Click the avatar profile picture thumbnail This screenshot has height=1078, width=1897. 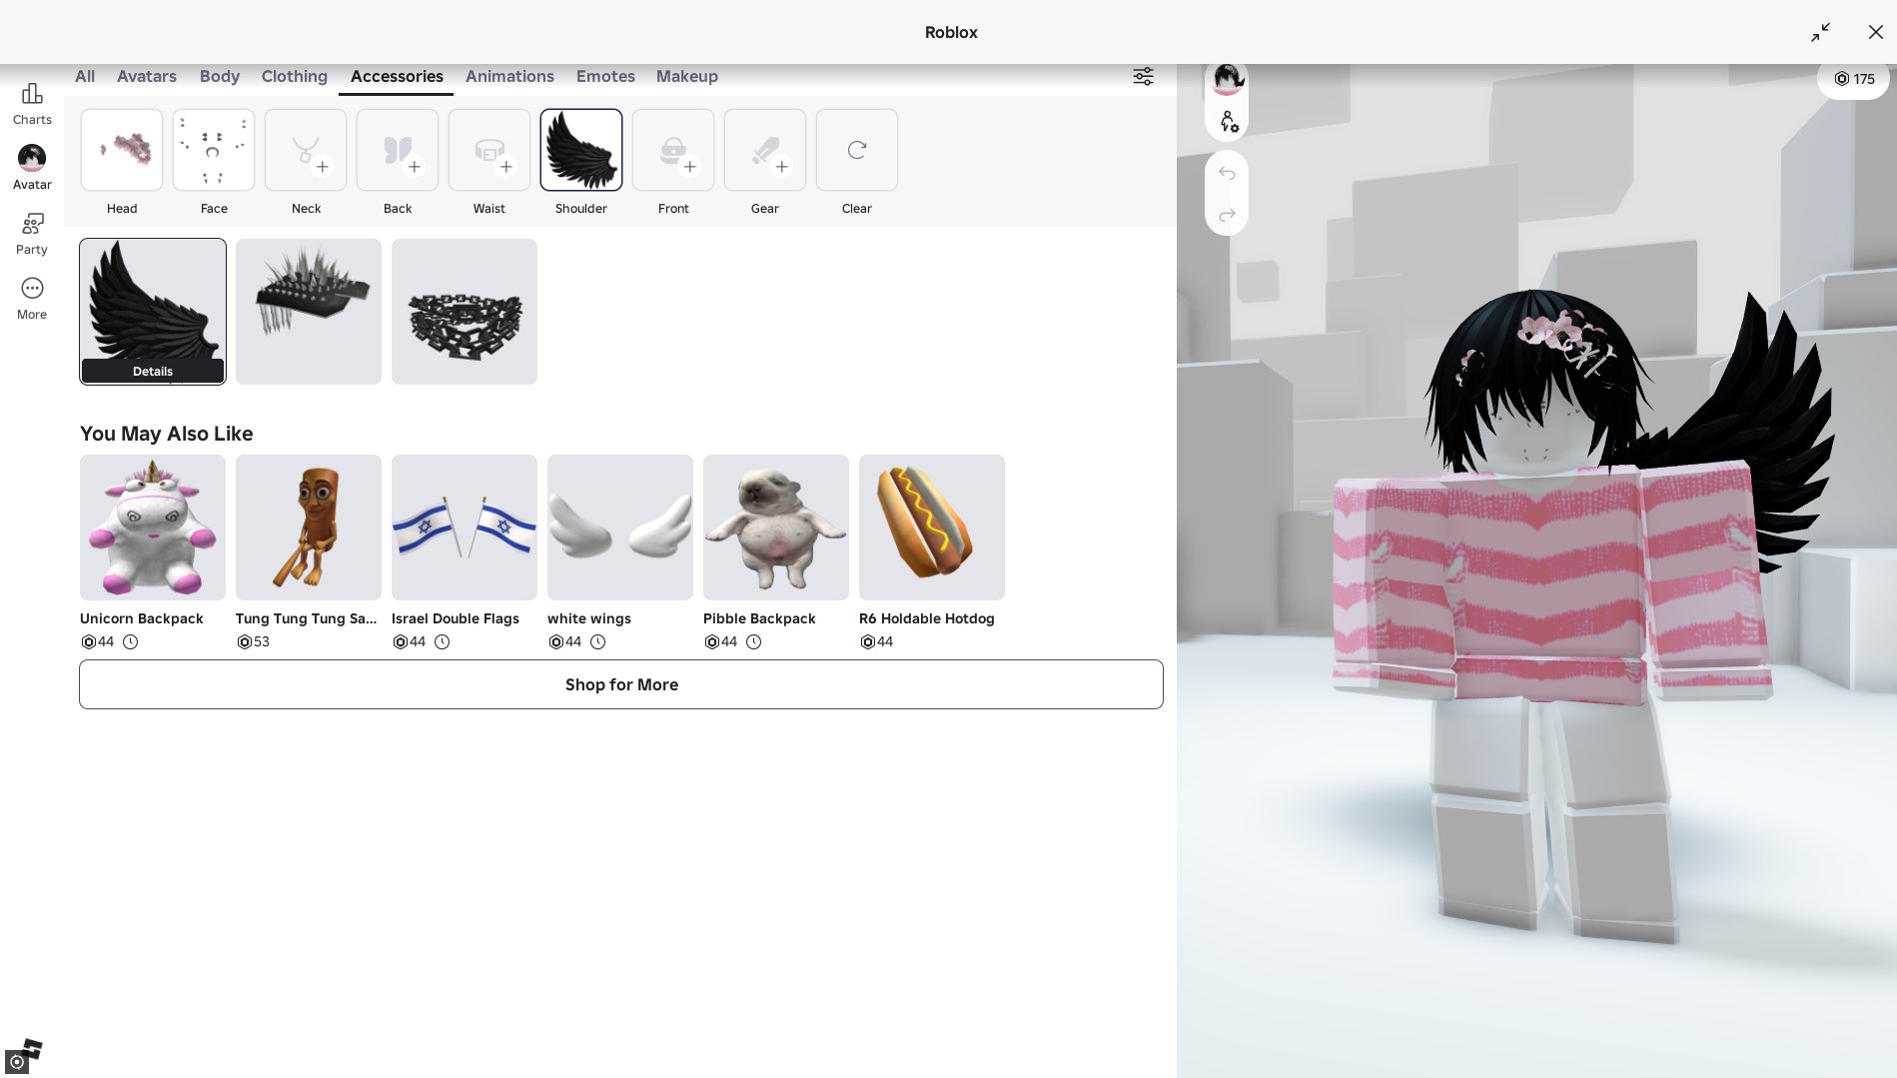[1227, 79]
